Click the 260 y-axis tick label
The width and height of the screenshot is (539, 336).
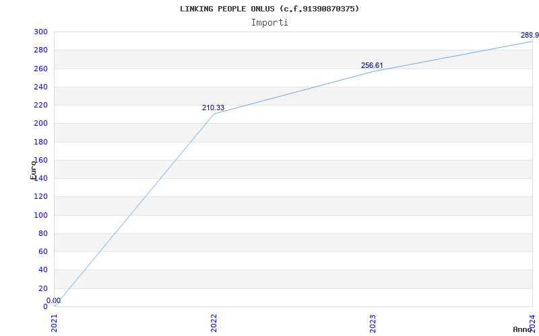click(40, 69)
